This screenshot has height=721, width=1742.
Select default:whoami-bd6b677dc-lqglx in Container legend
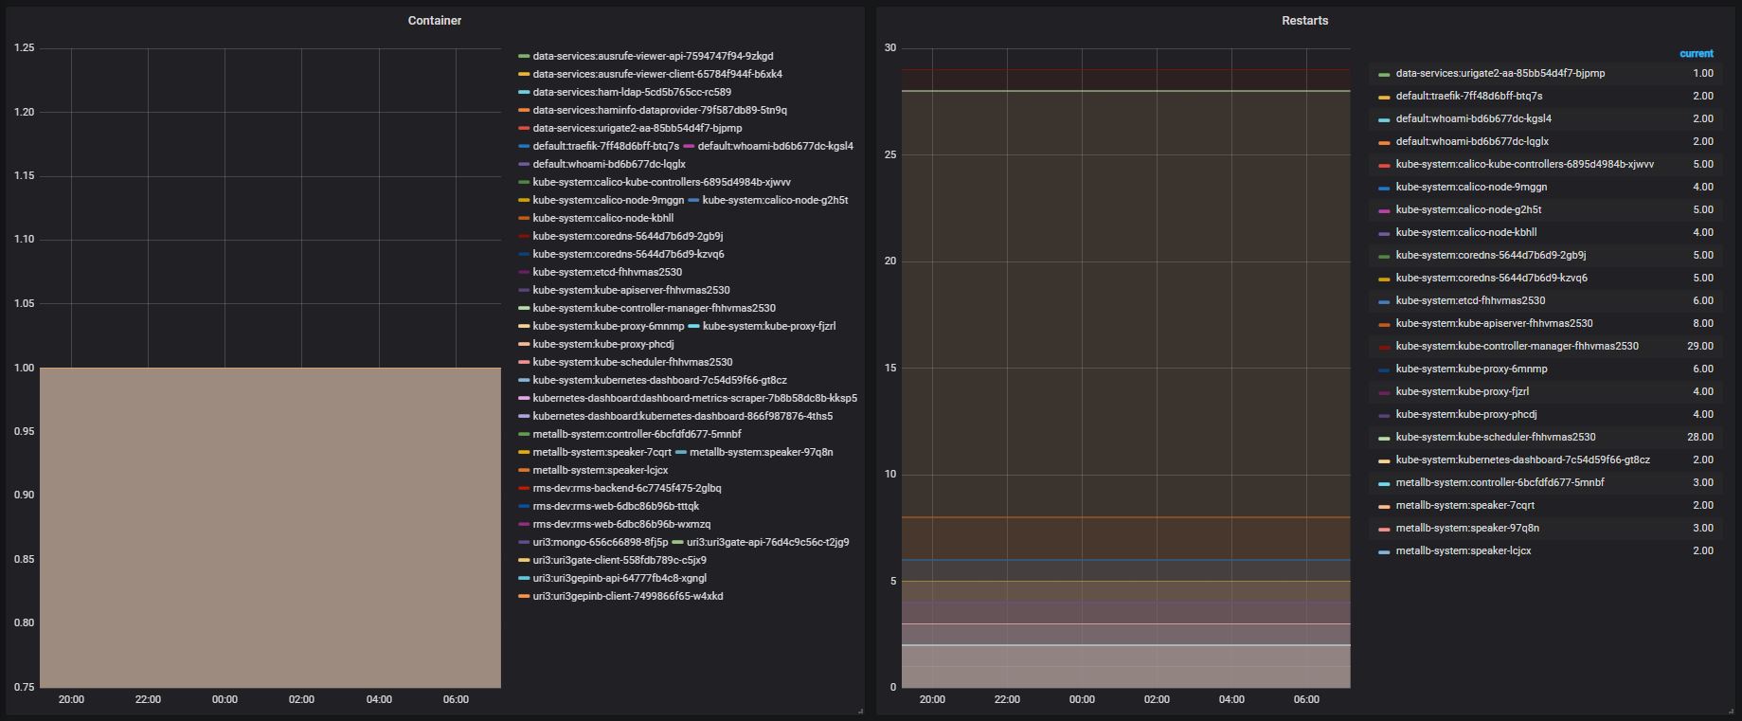(x=609, y=164)
